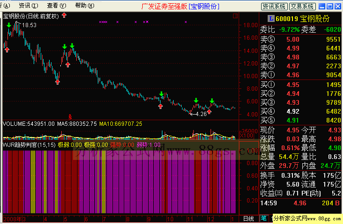Click the month 7 marker on the time axis
The width and height of the screenshot is (343, 224).
(x=104, y=219)
